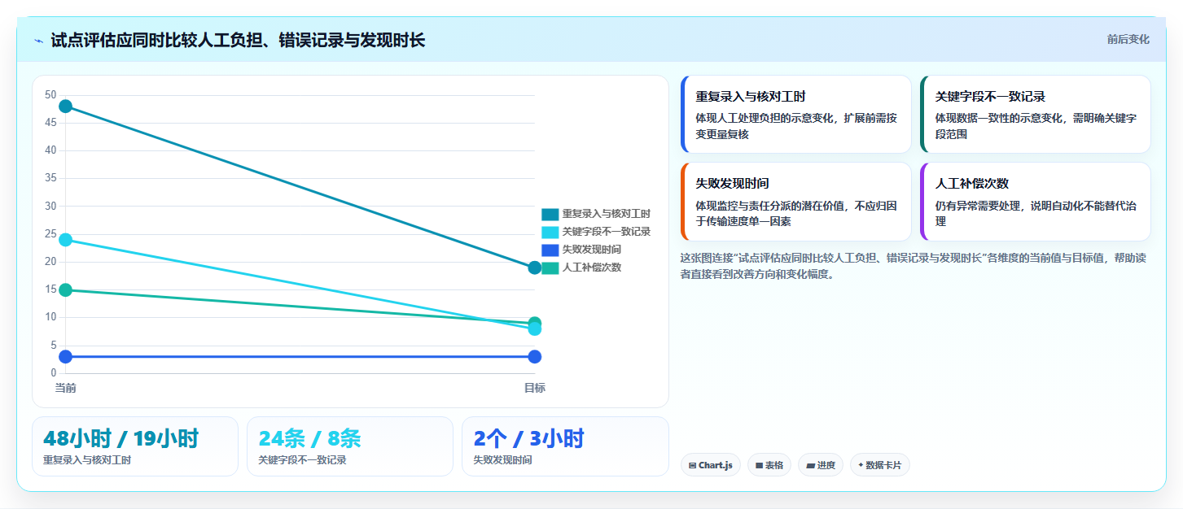Viewport: 1183px width, 509px height.
Task: Open the 48小时 / 19小时 stat card
Action: click(x=135, y=446)
